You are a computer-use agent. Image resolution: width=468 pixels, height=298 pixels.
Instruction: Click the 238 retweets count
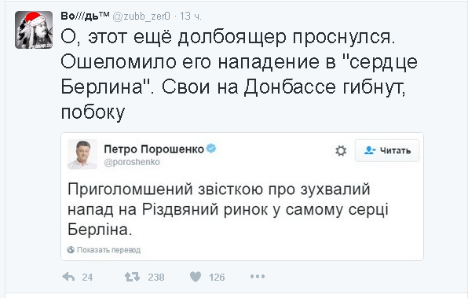pos(156,278)
